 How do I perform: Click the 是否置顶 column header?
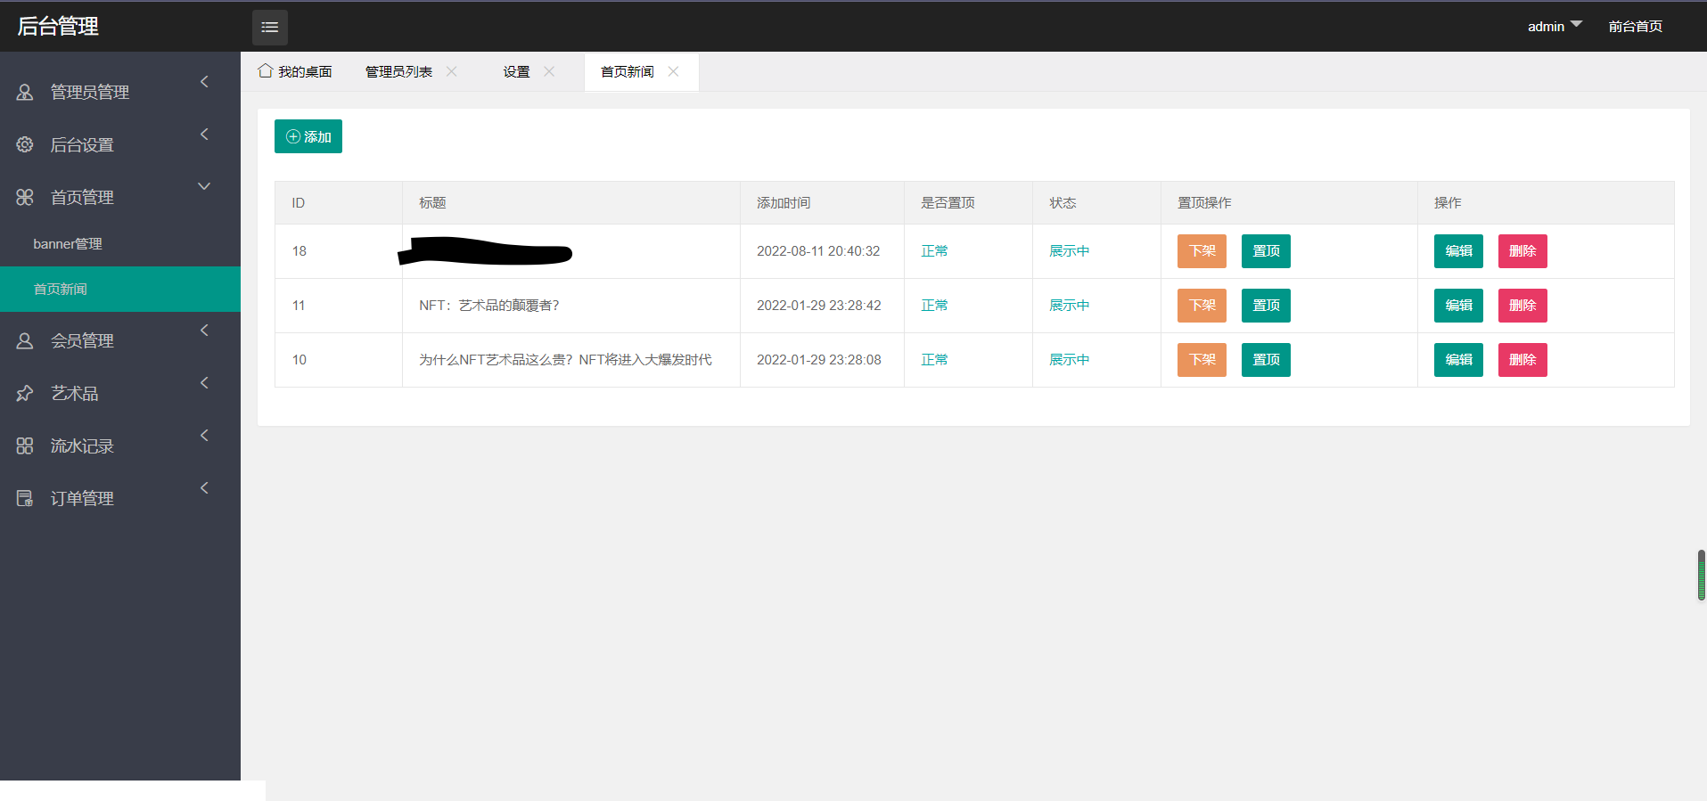pyautogui.click(x=948, y=203)
